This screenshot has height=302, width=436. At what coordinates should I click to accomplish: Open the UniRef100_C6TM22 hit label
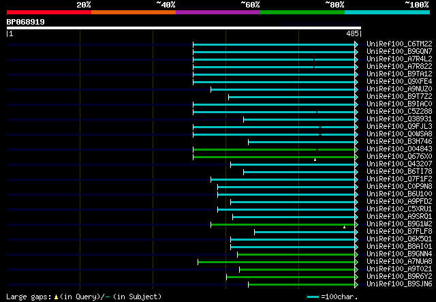coord(399,44)
